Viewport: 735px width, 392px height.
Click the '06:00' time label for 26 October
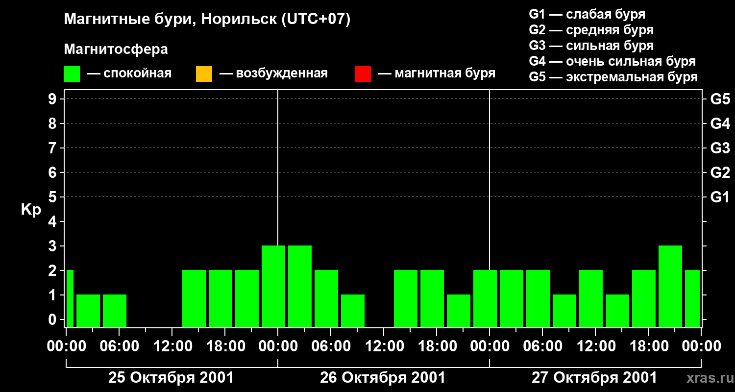pyautogui.click(x=330, y=346)
